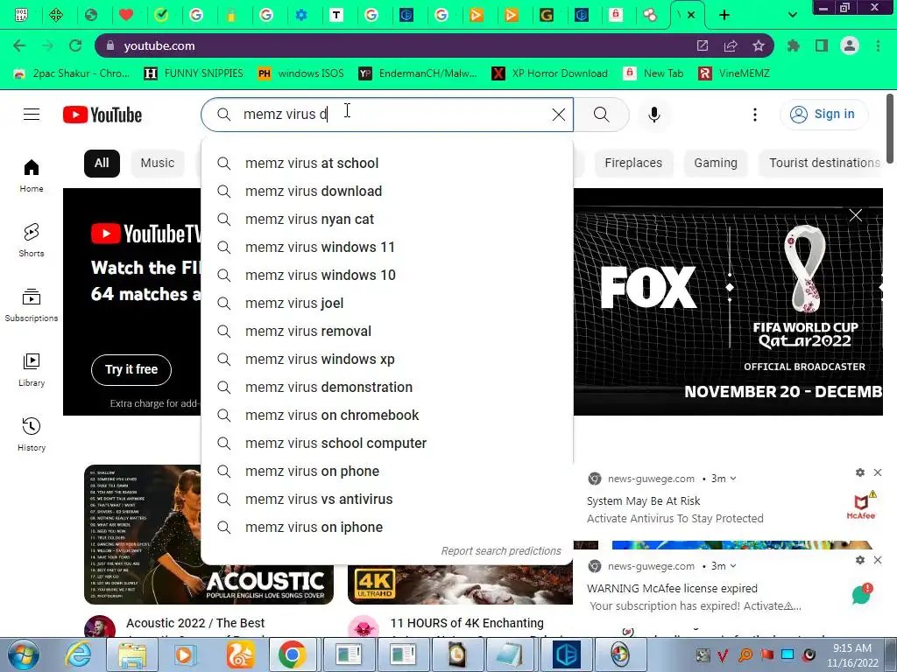The height and width of the screenshot is (672, 897).
Task: Open the tab search dropdown arrow
Action: coord(792,15)
